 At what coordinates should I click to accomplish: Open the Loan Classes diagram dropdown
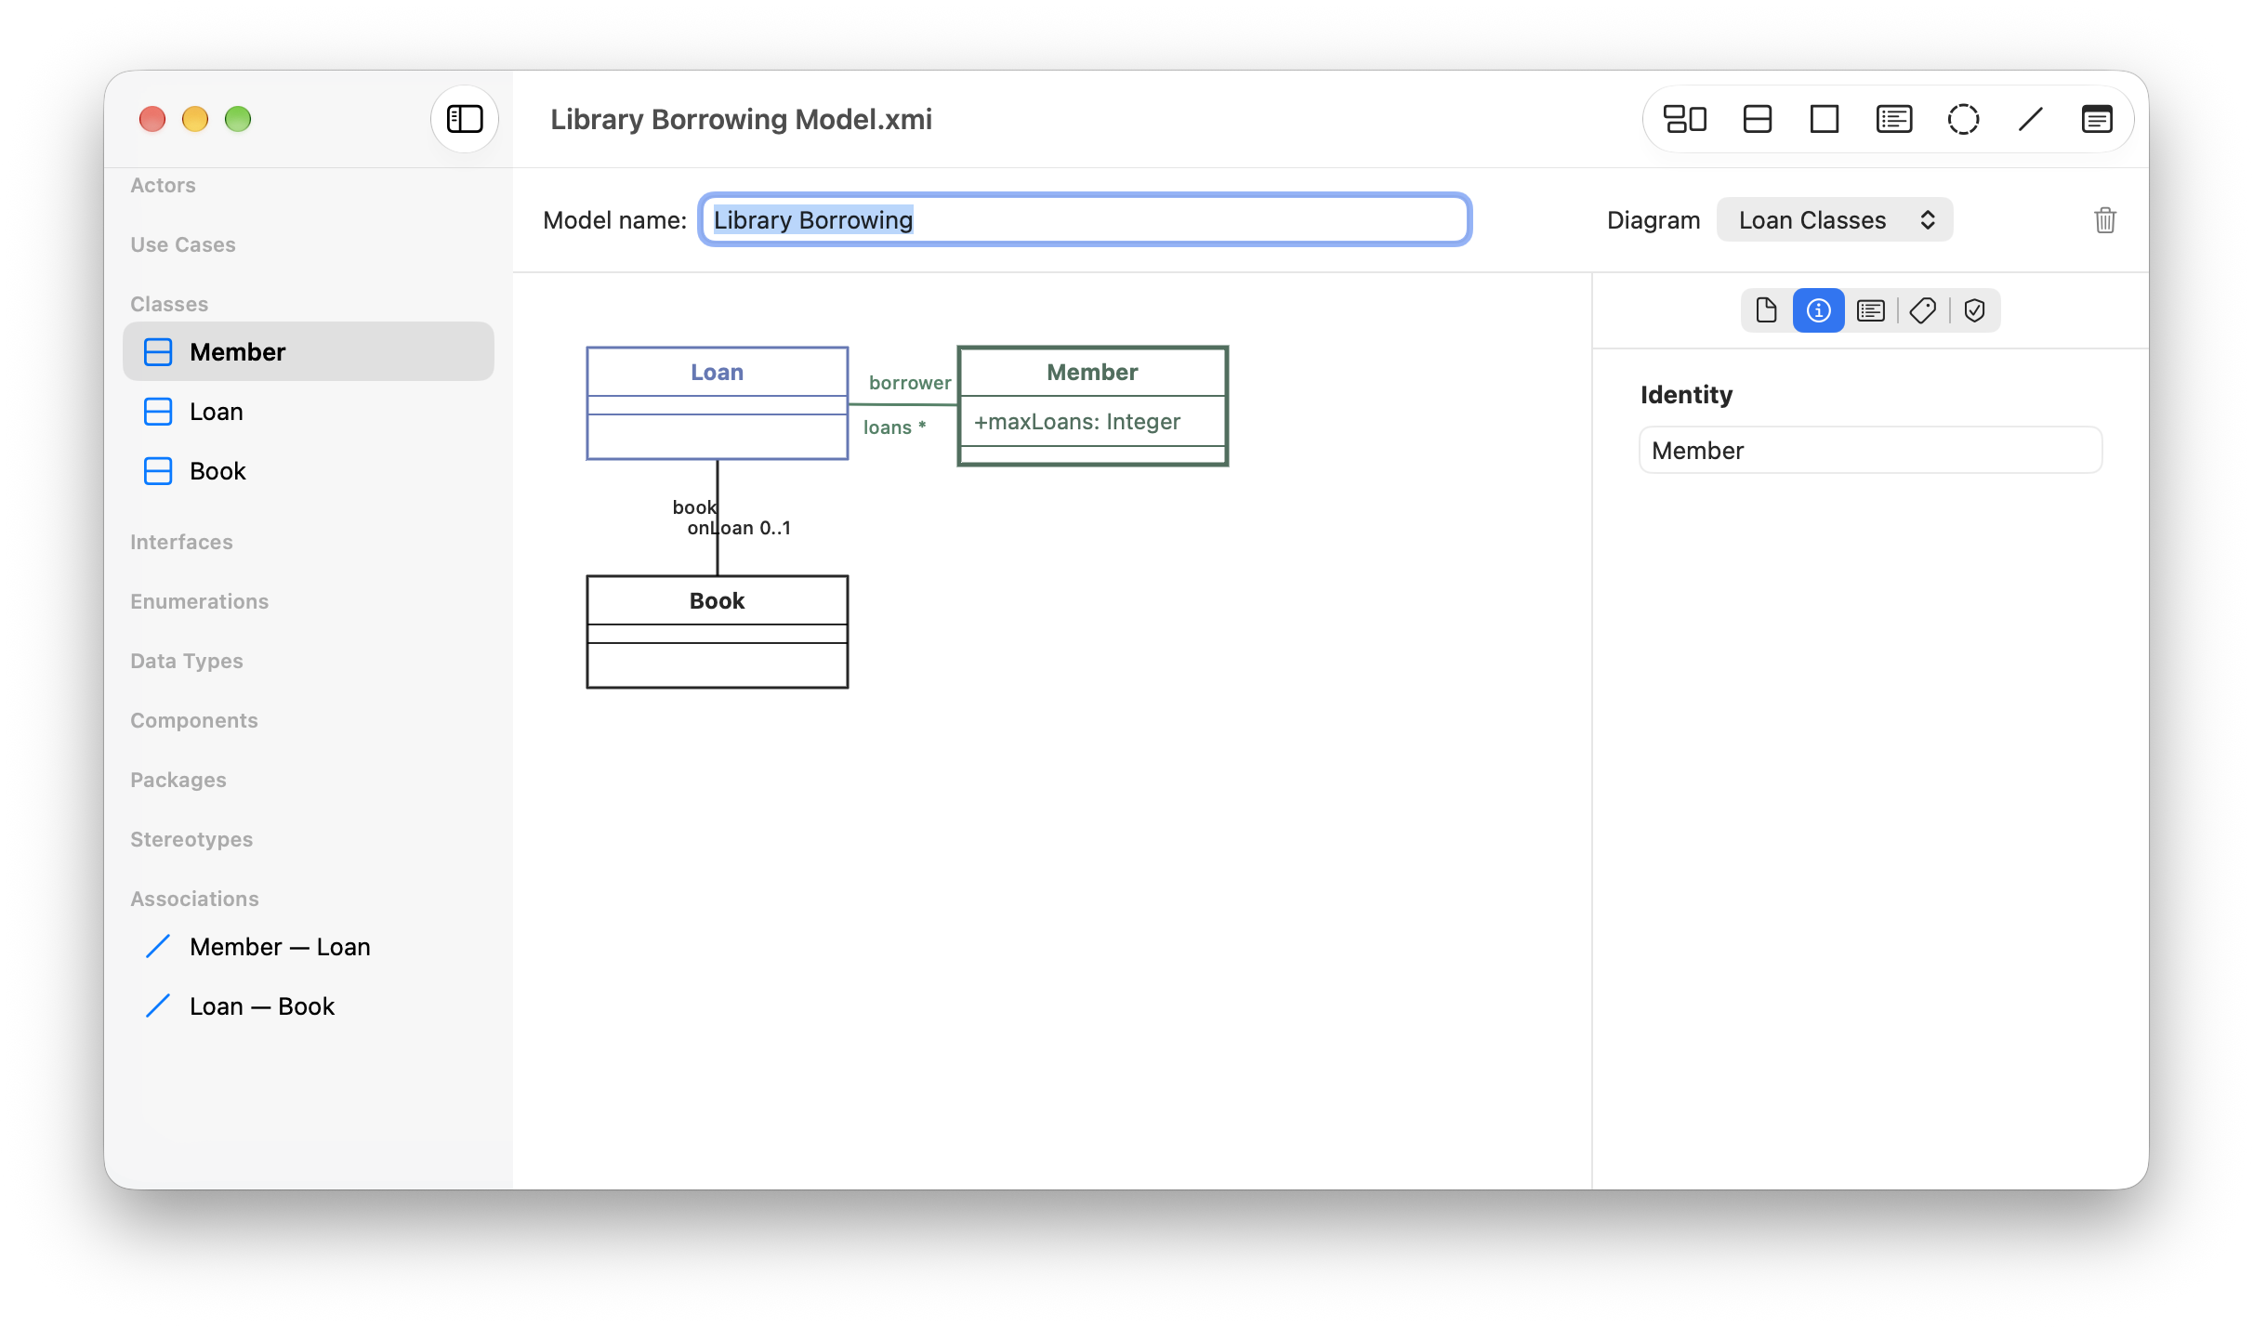pos(1834,220)
